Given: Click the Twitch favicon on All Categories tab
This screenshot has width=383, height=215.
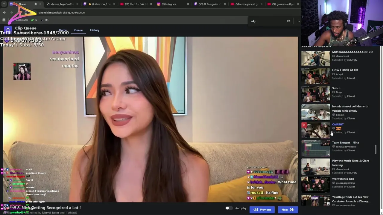Looking at the screenshot, I should 196,4.
